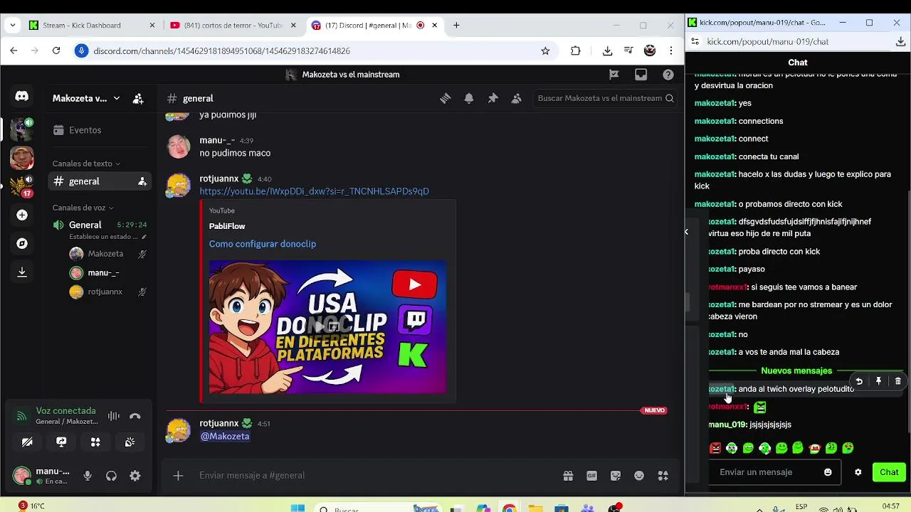
Task: Open Chrome extensions puzzle icon
Action: 576,50
